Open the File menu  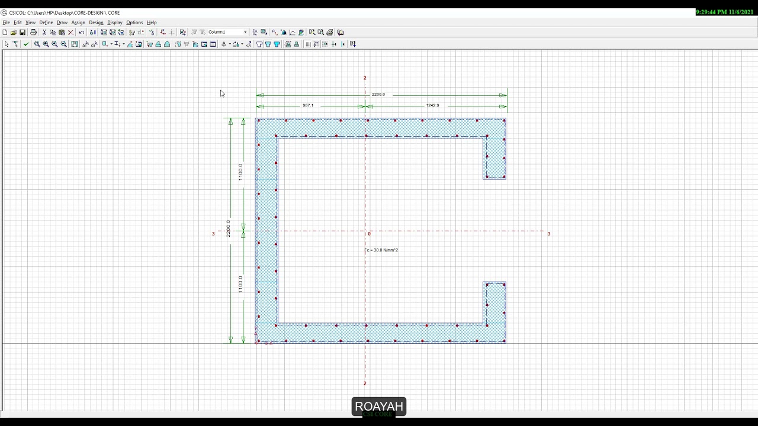click(6, 22)
